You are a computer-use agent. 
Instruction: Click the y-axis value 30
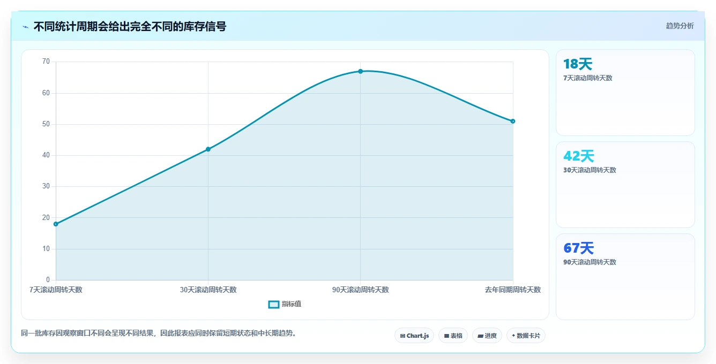pyautogui.click(x=46, y=186)
